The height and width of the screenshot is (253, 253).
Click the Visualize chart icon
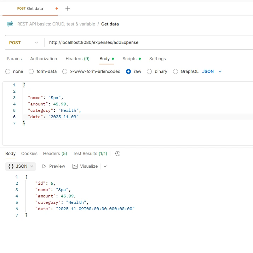(x=75, y=166)
